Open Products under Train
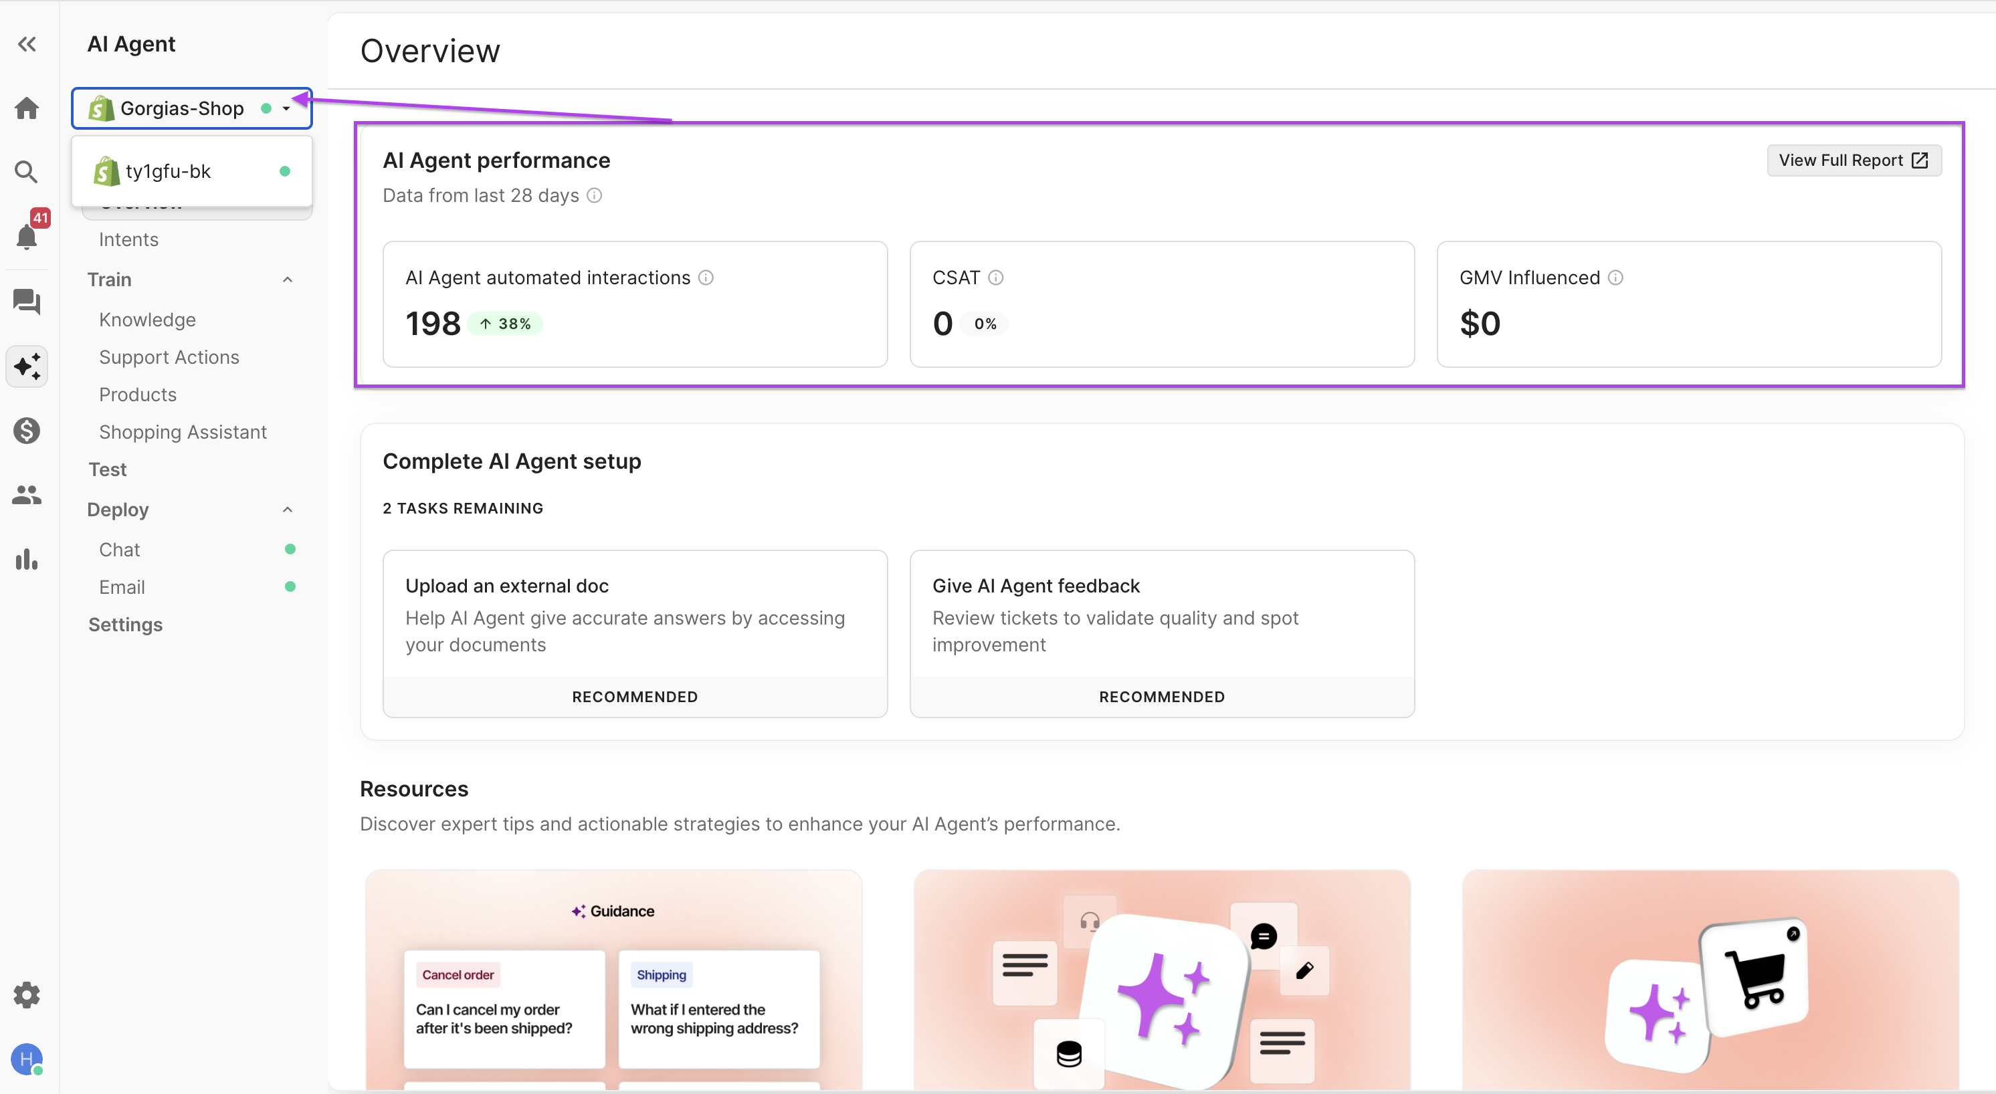 (x=138, y=395)
